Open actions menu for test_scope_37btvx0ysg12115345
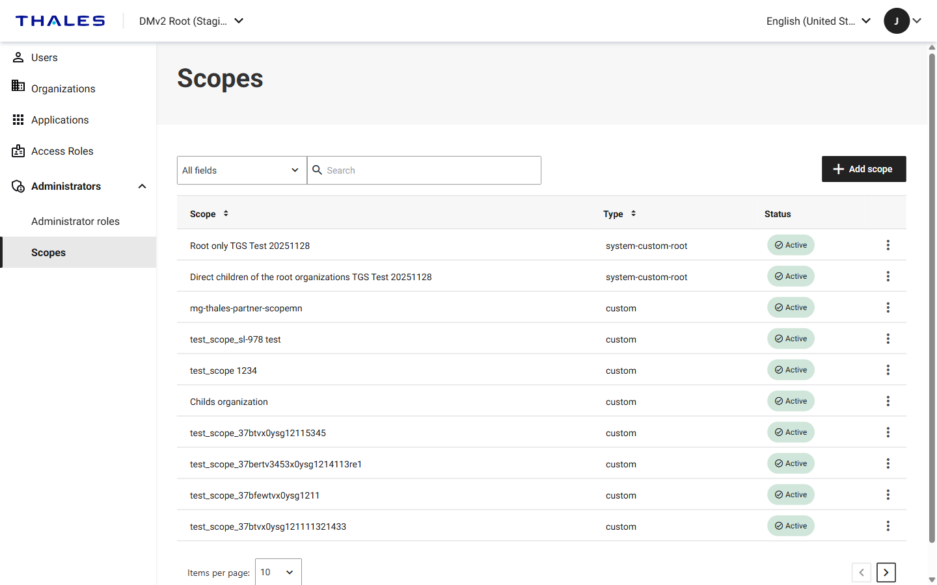Screen dimensions: 937x585 (888, 432)
